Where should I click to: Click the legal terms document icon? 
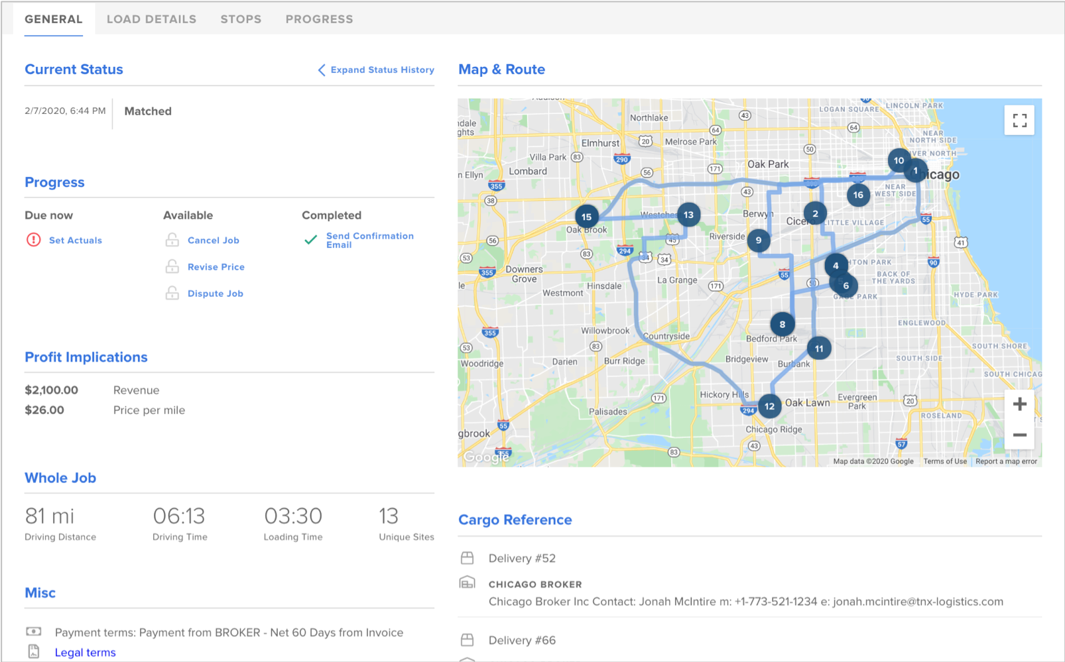coord(34,652)
